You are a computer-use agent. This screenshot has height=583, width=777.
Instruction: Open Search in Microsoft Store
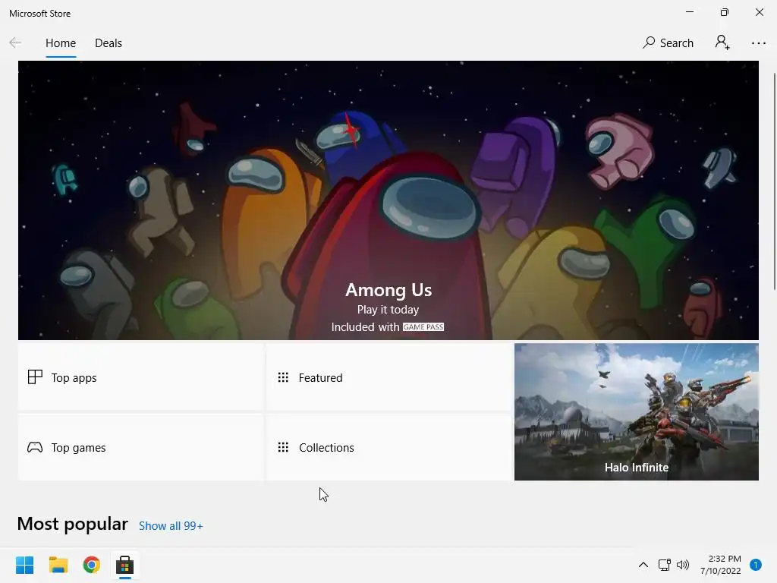pyautogui.click(x=668, y=43)
